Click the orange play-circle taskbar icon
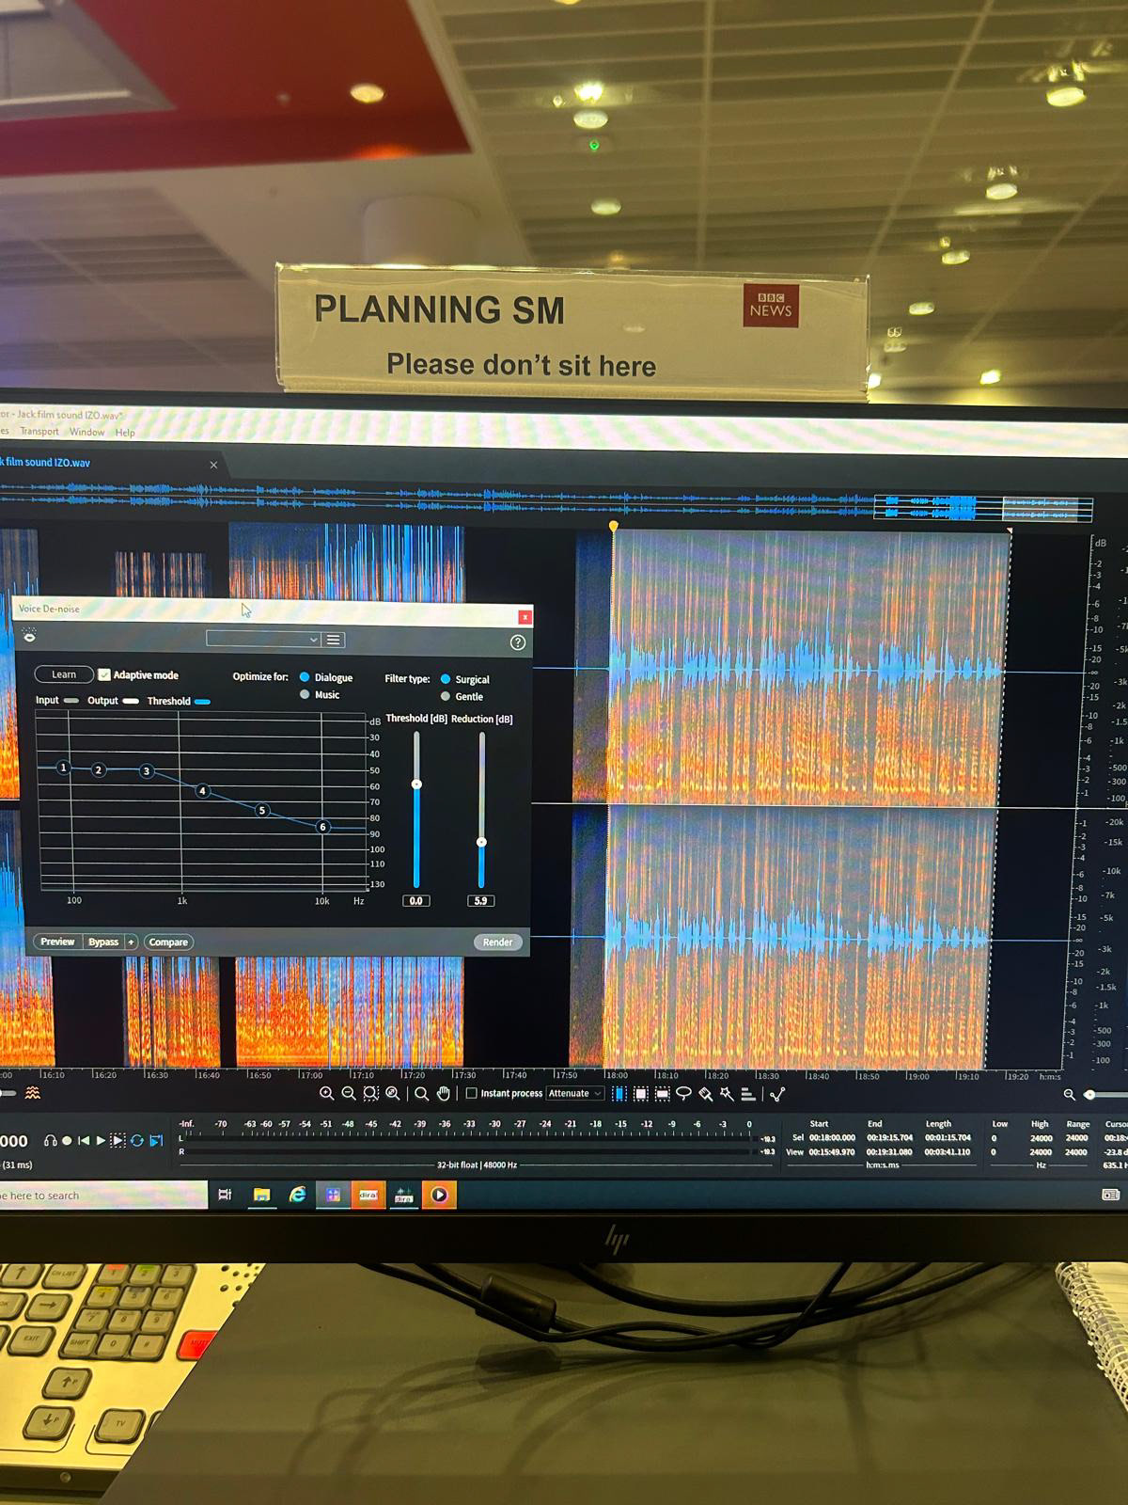 point(439,1195)
